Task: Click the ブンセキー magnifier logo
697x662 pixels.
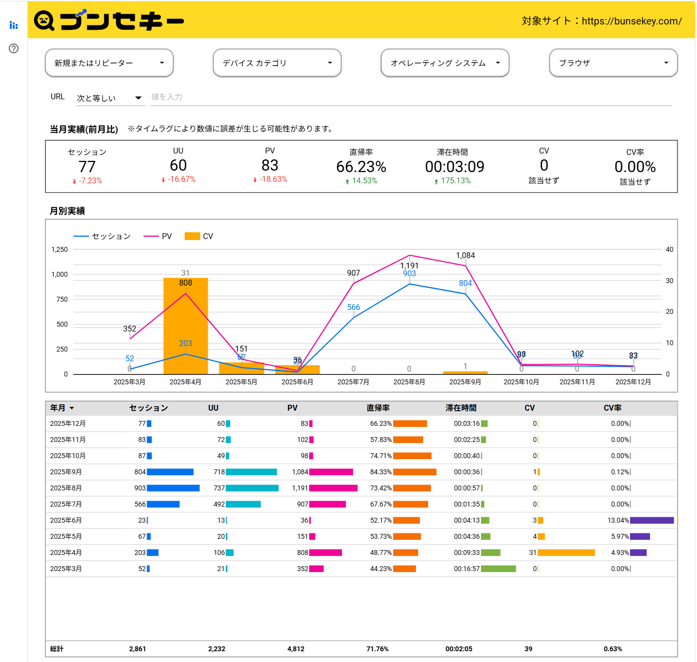Action: pyautogui.click(x=44, y=20)
